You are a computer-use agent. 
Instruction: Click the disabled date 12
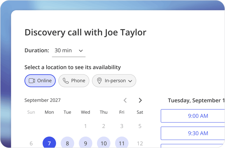tap(140, 143)
